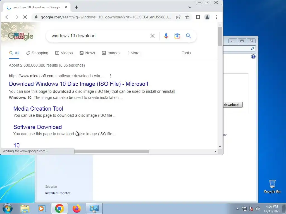This screenshot has height=214, width=286.
Task: Open Chrome's side panel icon
Action: pyautogui.click(x=198, y=17)
